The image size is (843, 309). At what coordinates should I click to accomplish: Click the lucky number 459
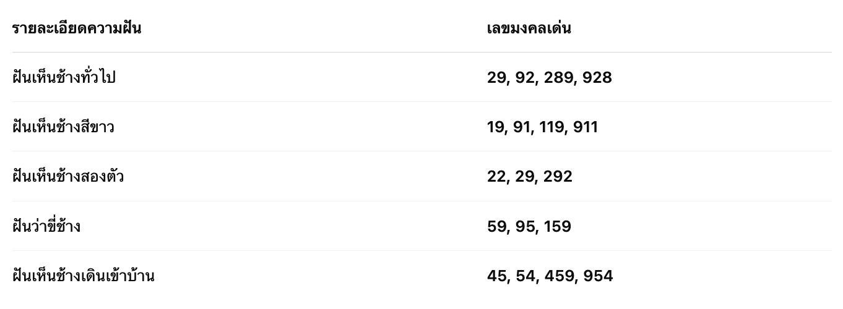point(560,276)
